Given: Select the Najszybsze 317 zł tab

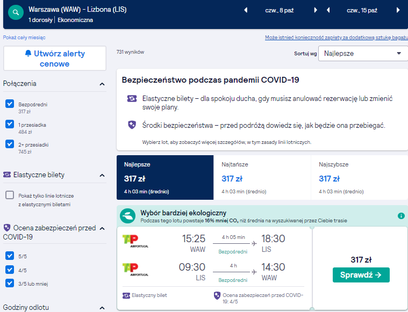Looking at the screenshot, I should (x=359, y=178).
